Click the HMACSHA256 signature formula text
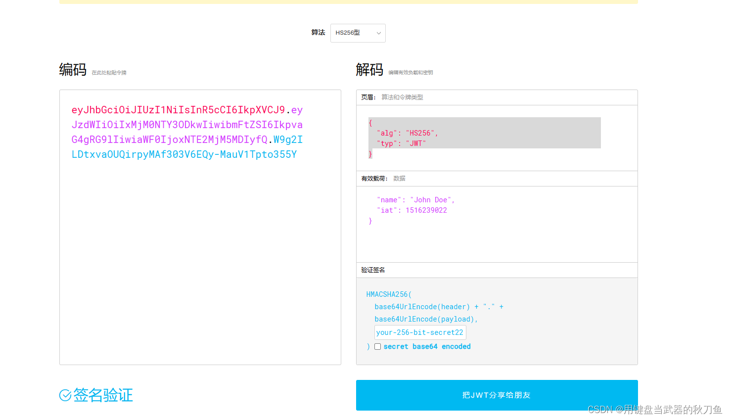This screenshot has width=730, height=419. tap(389, 294)
